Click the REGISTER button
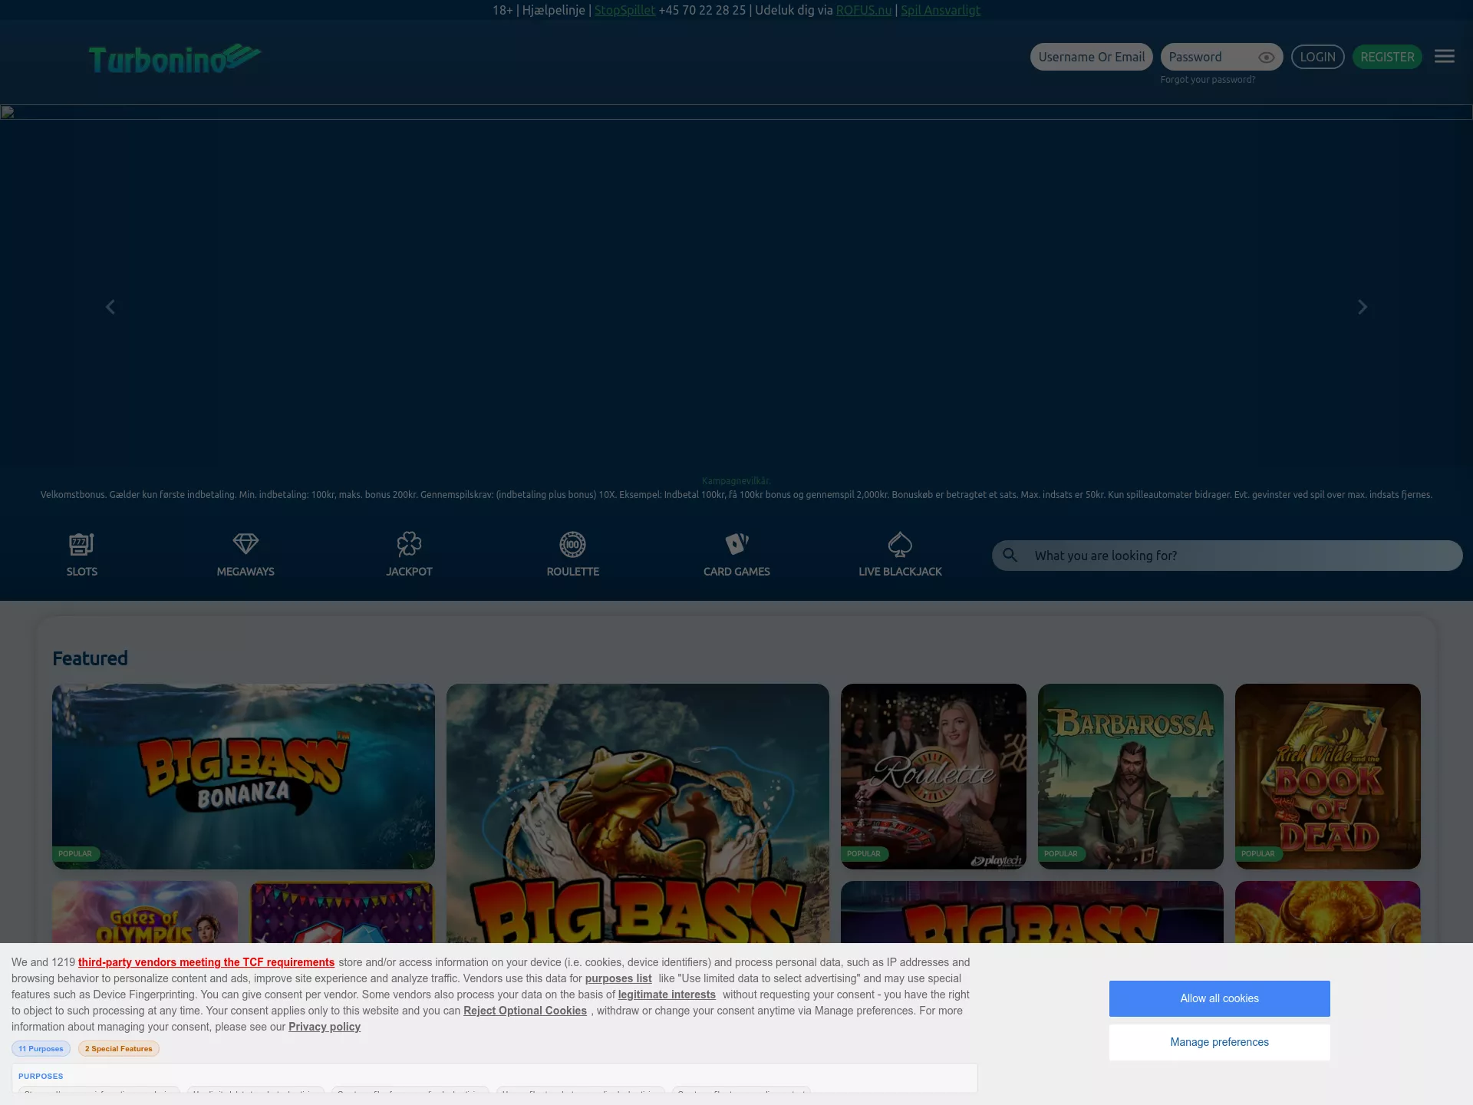The width and height of the screenshot is (1473, 1105). coord(1387,57)
